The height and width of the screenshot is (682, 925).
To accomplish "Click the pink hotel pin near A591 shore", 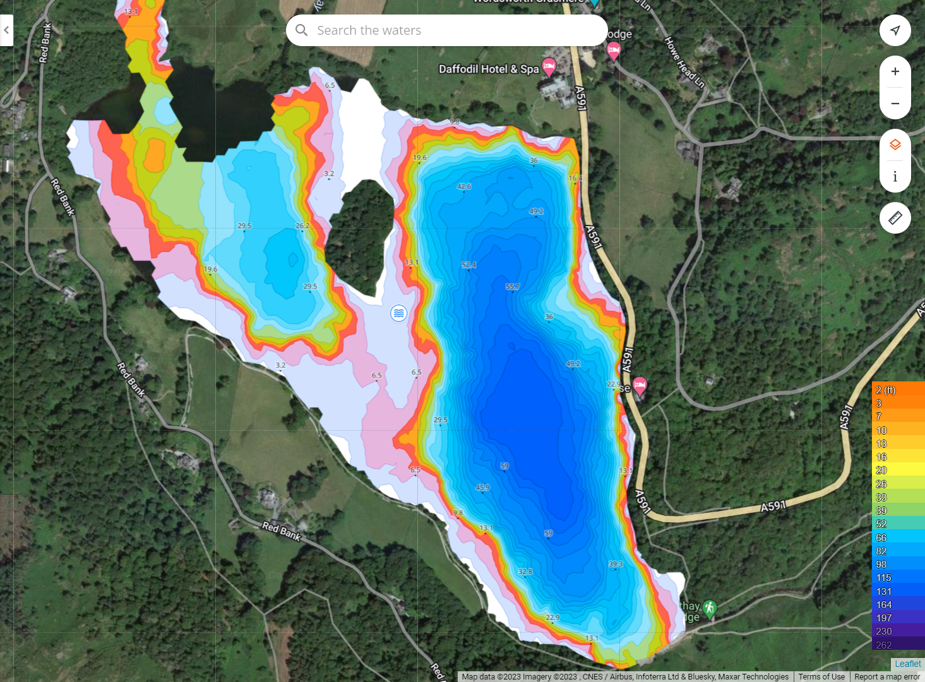I will tap(640, 386).
